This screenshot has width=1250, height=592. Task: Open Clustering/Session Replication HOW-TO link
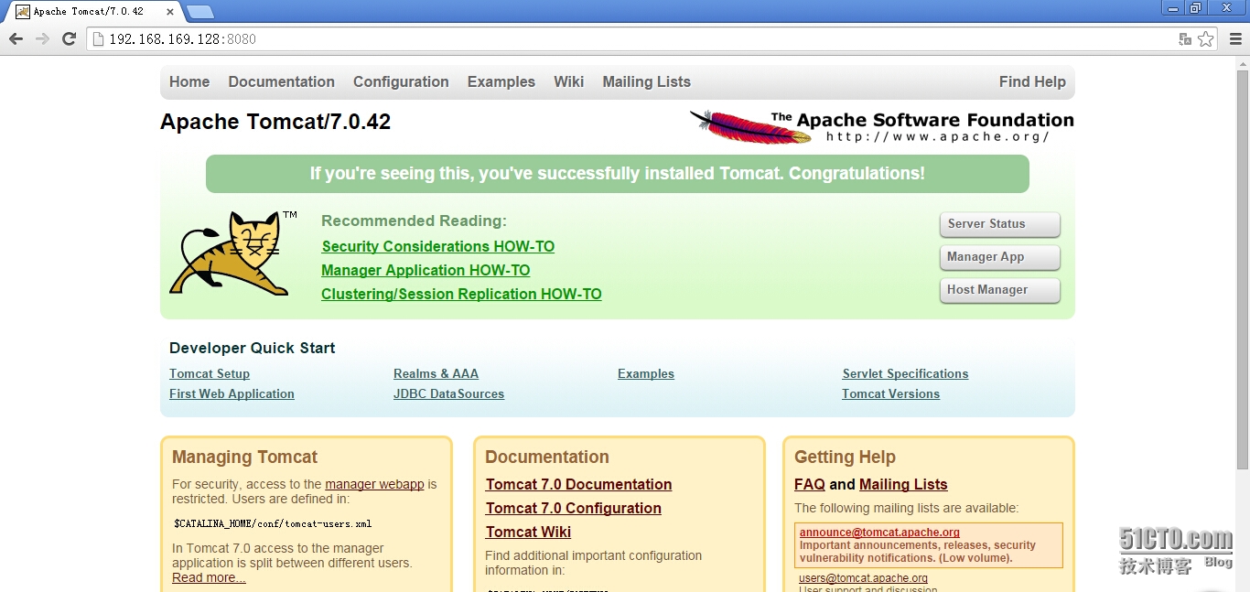pos(461,294)
